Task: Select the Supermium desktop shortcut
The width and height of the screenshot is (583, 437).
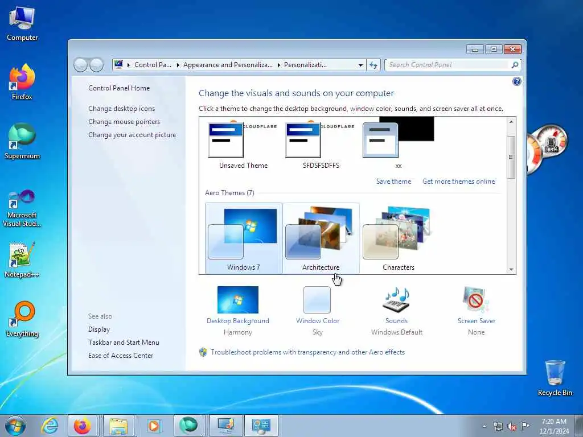Action: click(22, 141)
